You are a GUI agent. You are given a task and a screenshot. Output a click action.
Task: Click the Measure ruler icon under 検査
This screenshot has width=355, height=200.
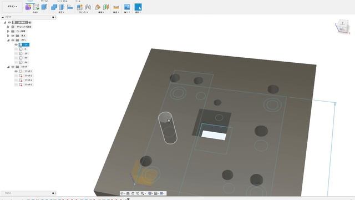[x=116, y=7]
